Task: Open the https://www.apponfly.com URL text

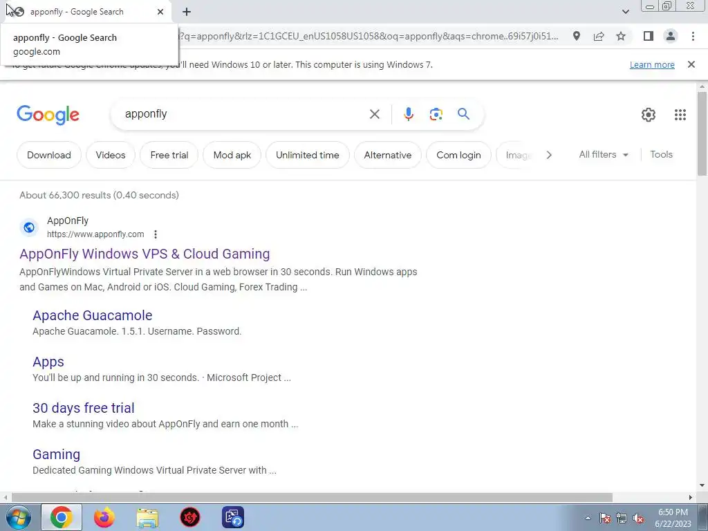Action: coord(95,234)
